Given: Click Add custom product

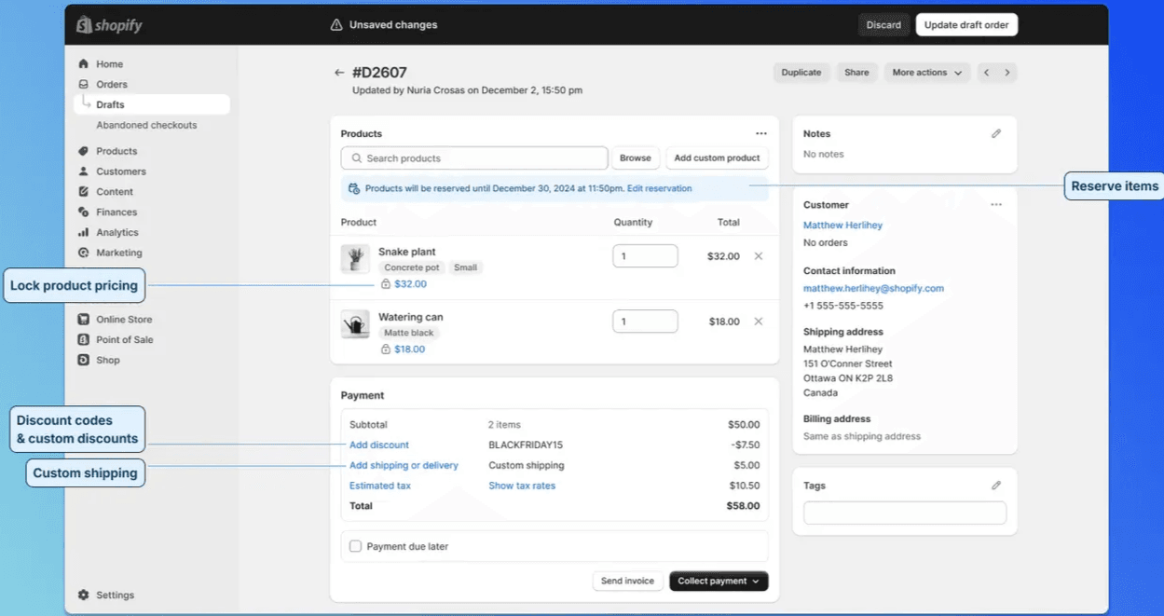Looking at the screenshot, I should tap(717, 158).
